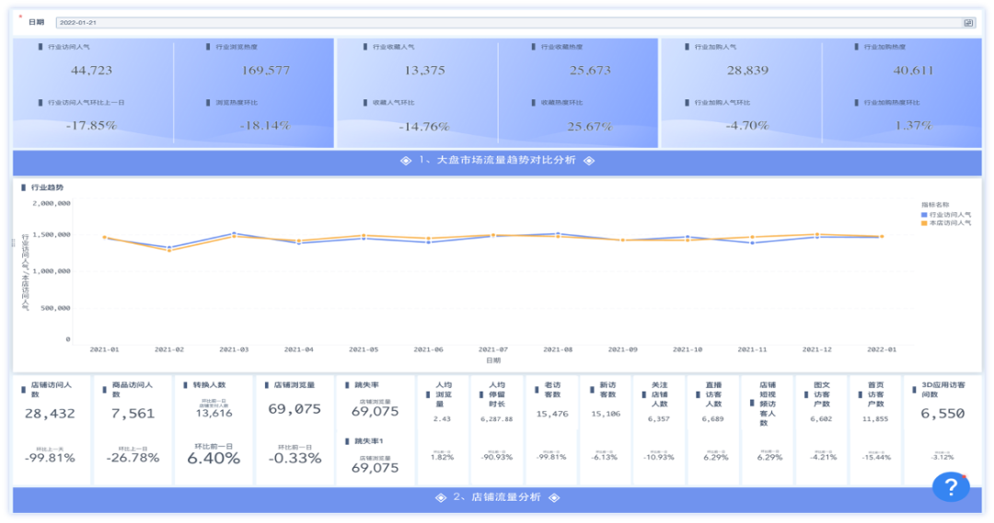994x523 pixels.
Task: Click the section header 2、店铺流量分析
Action: click(497, 497)
